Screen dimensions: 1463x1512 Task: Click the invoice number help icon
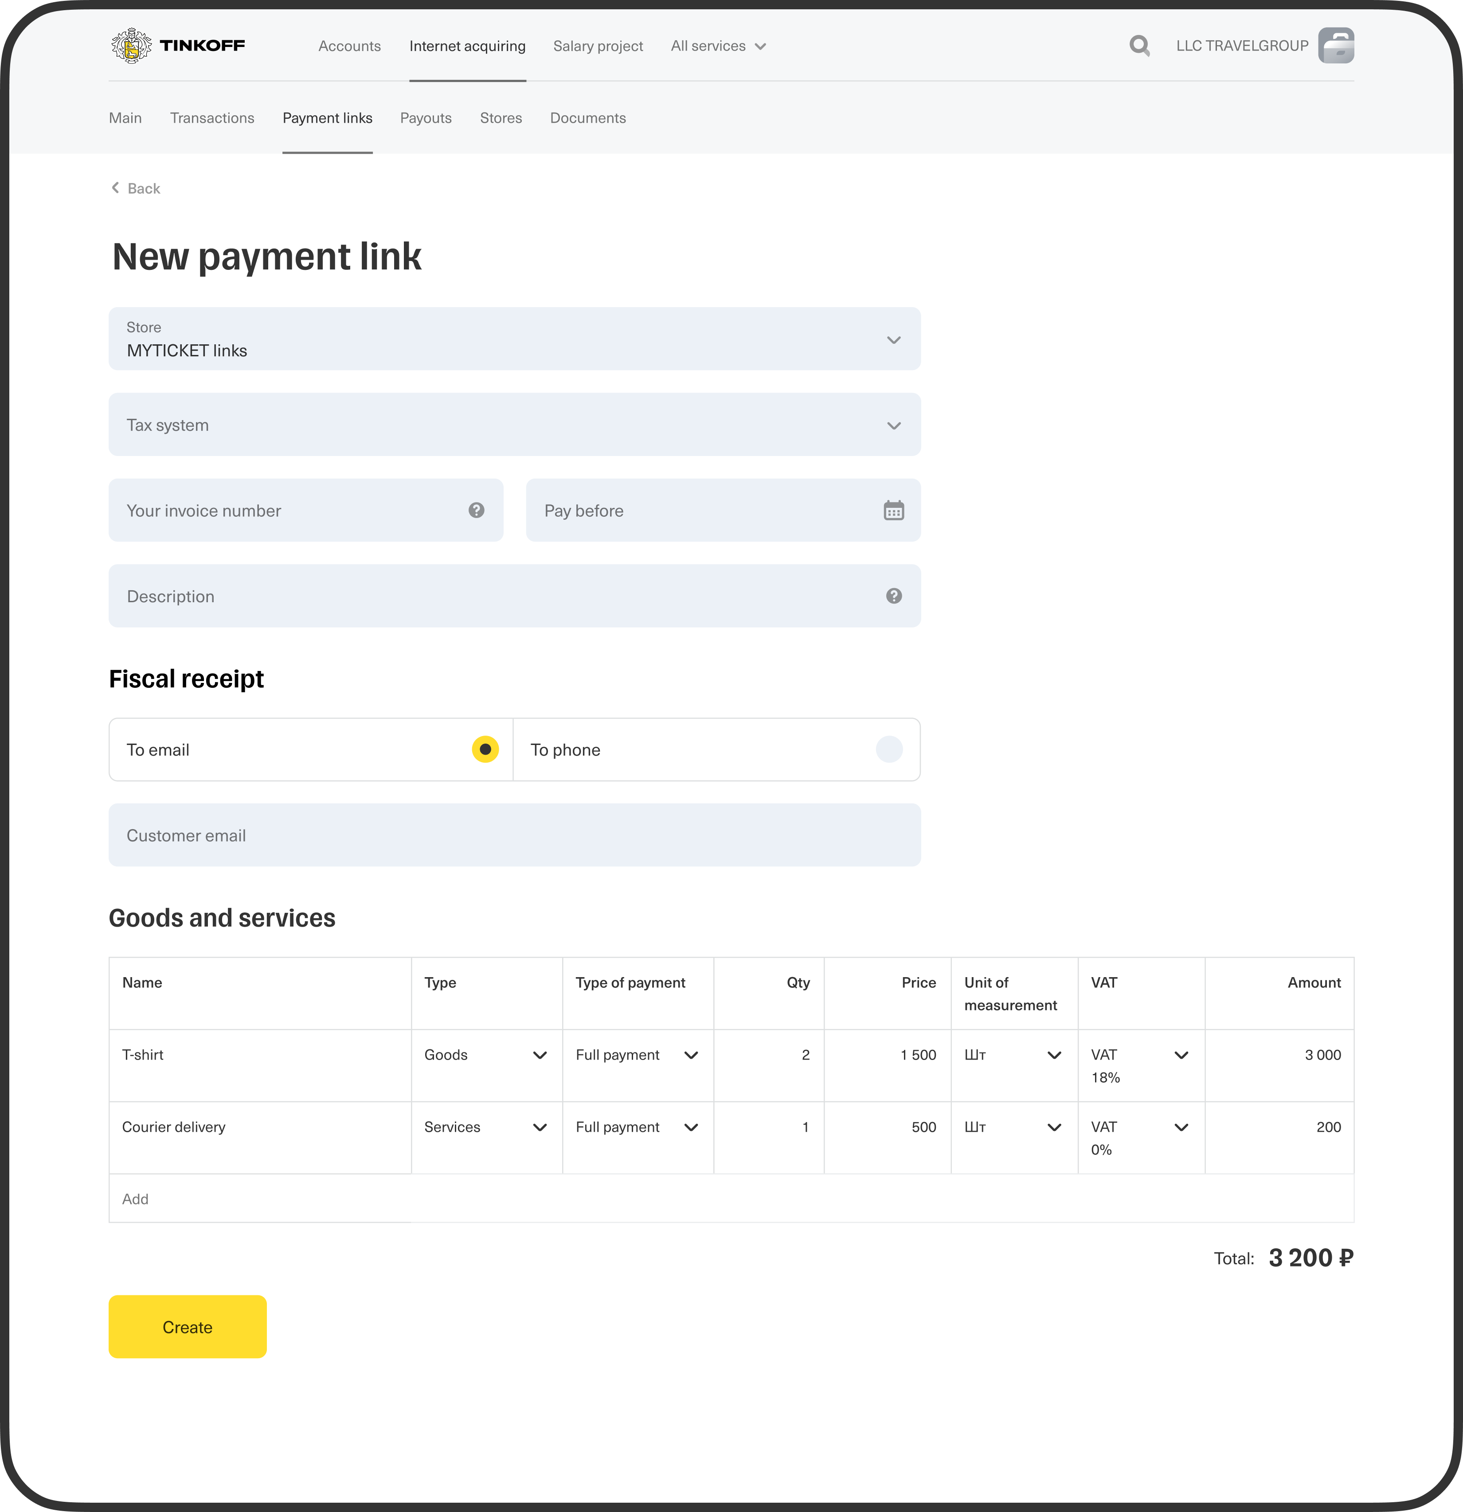476,510
